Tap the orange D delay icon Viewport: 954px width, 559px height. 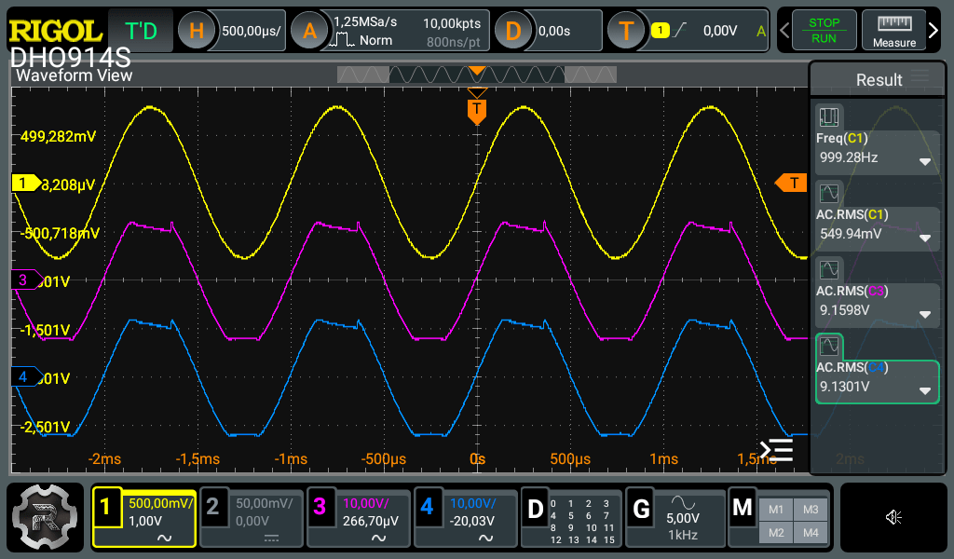(513, 31)
